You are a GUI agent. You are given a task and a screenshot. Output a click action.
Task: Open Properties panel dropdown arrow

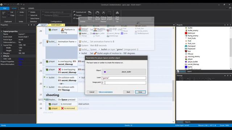(x=29, y=25)
